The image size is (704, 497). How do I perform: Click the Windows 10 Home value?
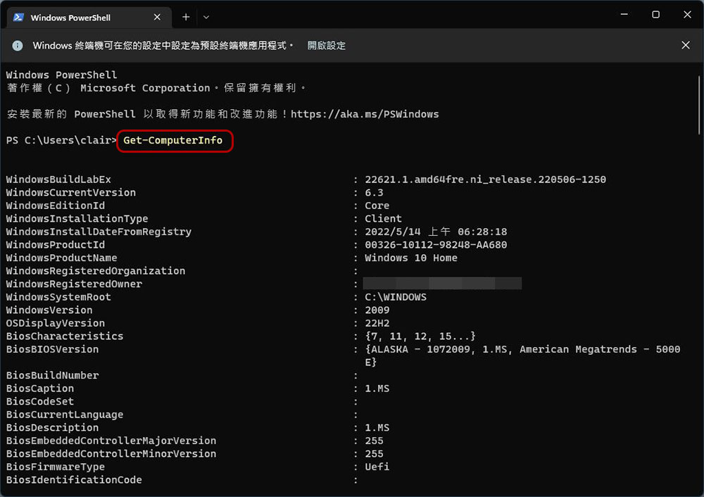coord(411,258)
